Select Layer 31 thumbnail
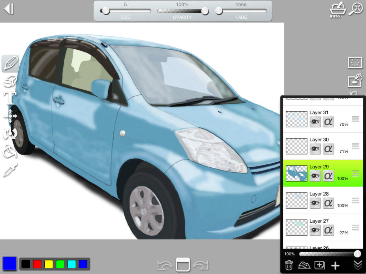The width and height of the screenshot is (366, 274). (296, 119)
